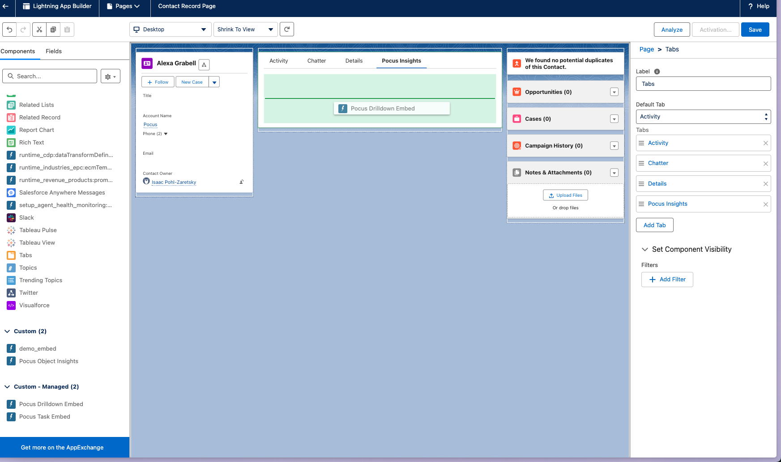Image resolution: width=781 pixels, height=462 pixels.
Task: Click the Opportunities related list icon
Action: click(517, 92)
